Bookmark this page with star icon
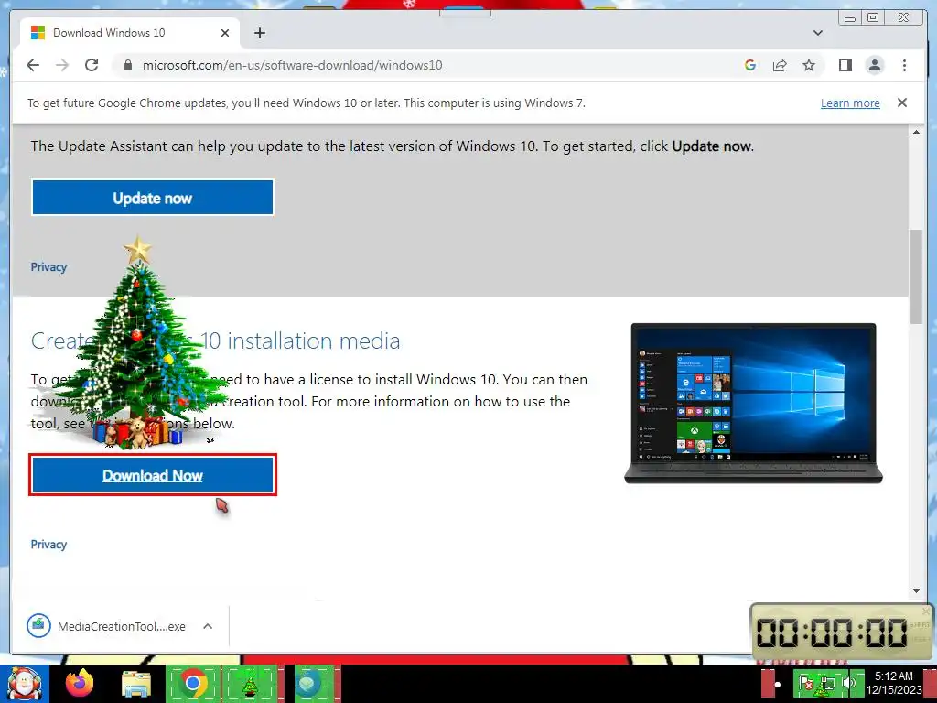Image resolution: width=937 pixels, height=703 pixels. 809,65
